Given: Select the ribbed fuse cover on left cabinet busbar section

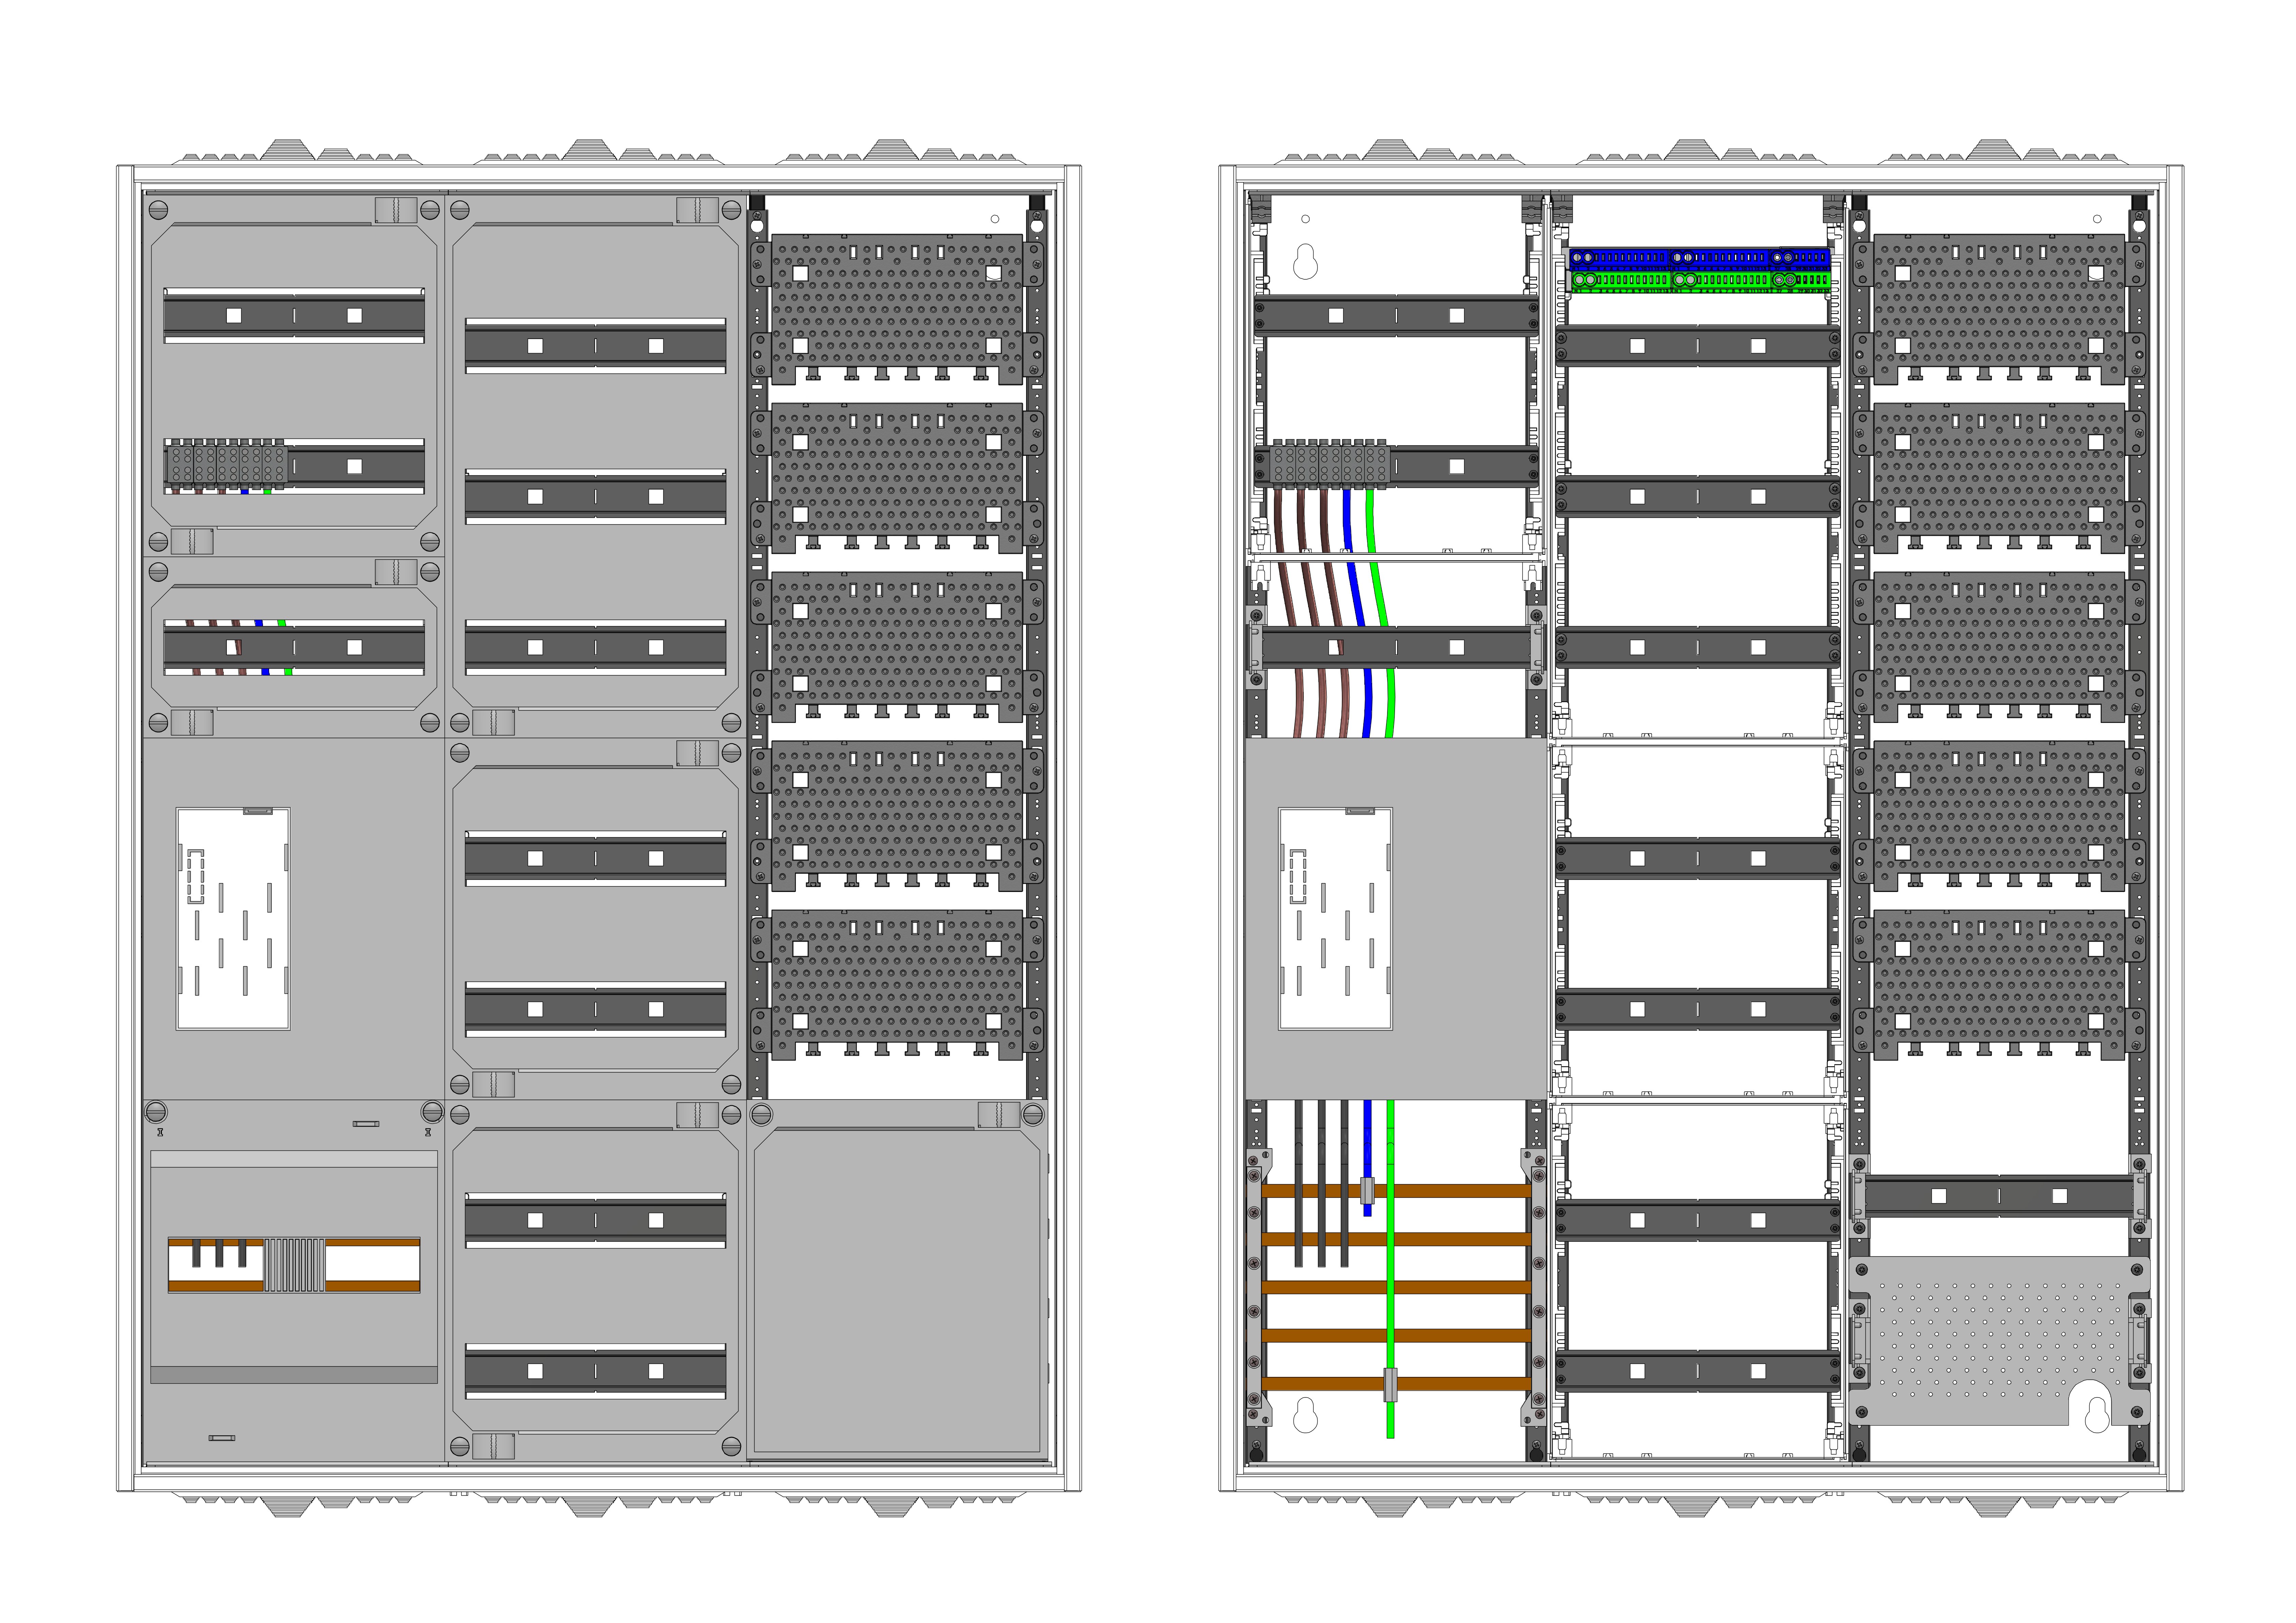Looking at the screenshot, I should 294,1265.
